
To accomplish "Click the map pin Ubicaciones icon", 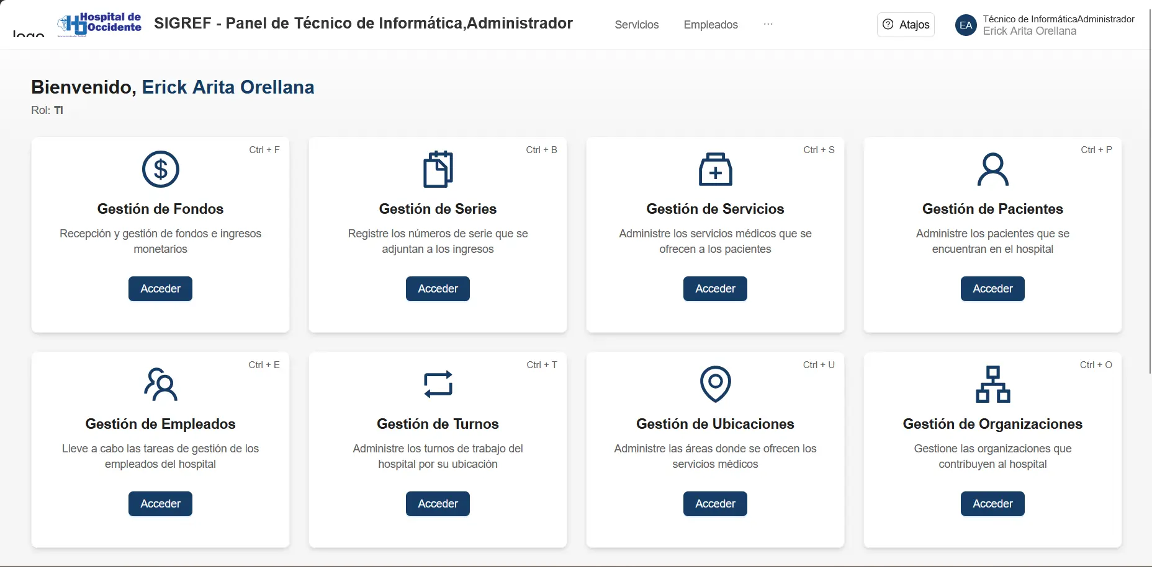I will (x=715, y=384).
